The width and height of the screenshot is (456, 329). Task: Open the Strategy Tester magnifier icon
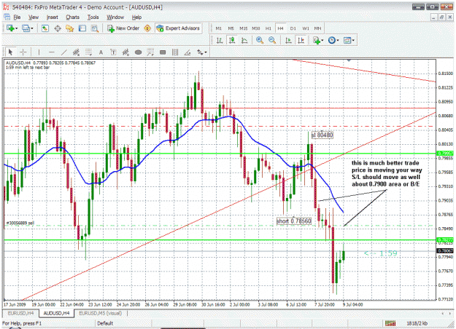pyautogui.click(x=95, y=28)
